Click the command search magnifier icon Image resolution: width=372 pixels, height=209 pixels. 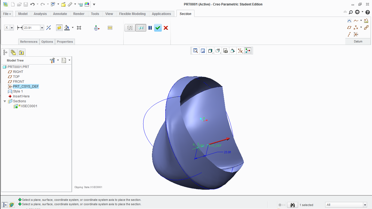(351, 12)
